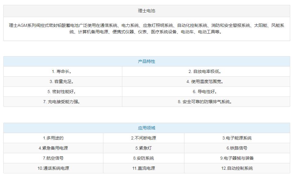Click the cell '6.铁路信号'
Image resolution: width=292 pixels, height=181 pixels.
(x=237, y=148)
